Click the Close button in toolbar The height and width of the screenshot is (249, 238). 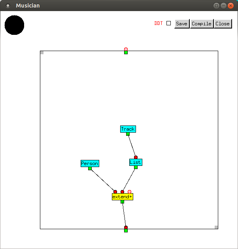click(x=223, y=24)
